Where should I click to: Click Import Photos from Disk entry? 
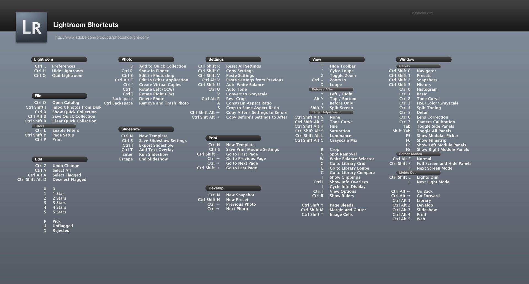[77, 107]
